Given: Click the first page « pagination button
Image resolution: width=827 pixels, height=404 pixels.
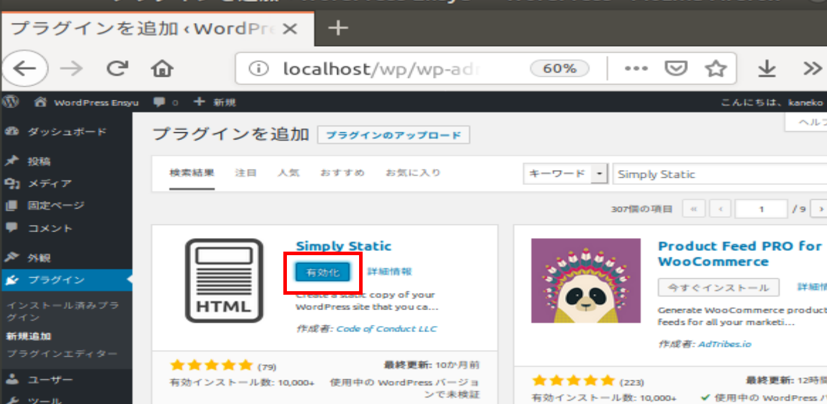Looking at the screenshot, I should [x=694, y=209].
